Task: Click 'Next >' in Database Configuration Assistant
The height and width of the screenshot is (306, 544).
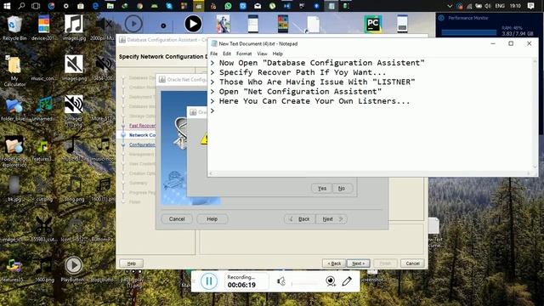Action: coord(359,263)
